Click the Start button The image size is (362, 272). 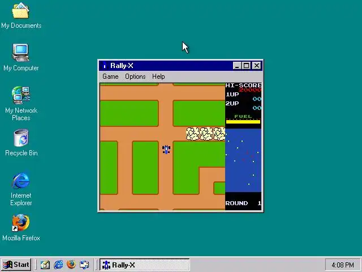pyautogui.click(x=16, y=265)
